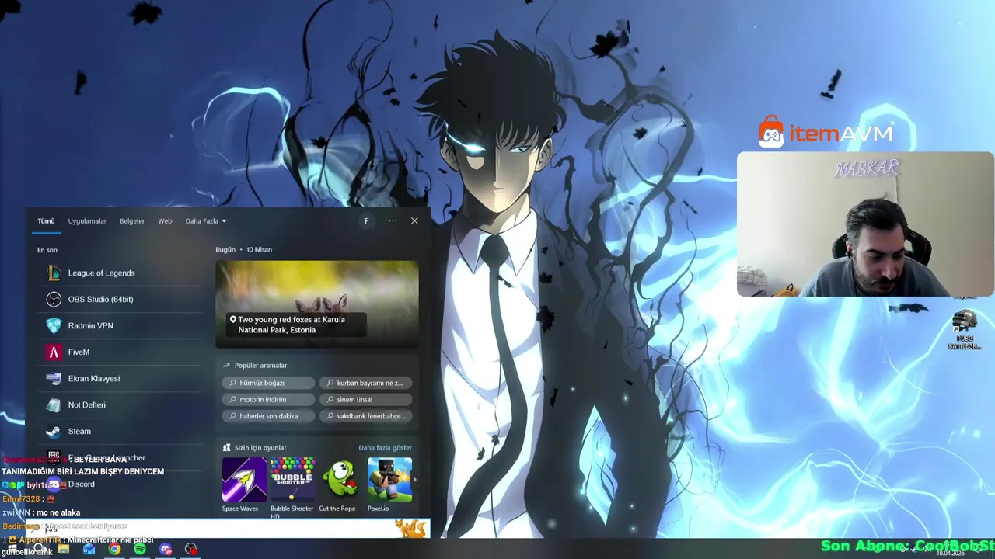Open the Bubble Shooter HD game tile

coord(292,488)
